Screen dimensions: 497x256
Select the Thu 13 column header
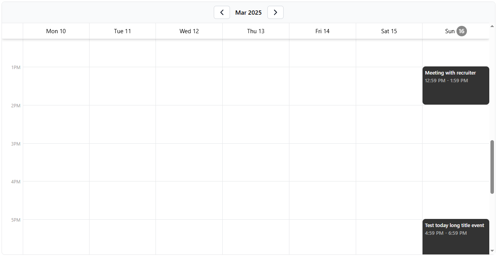(x=256, y=31)
